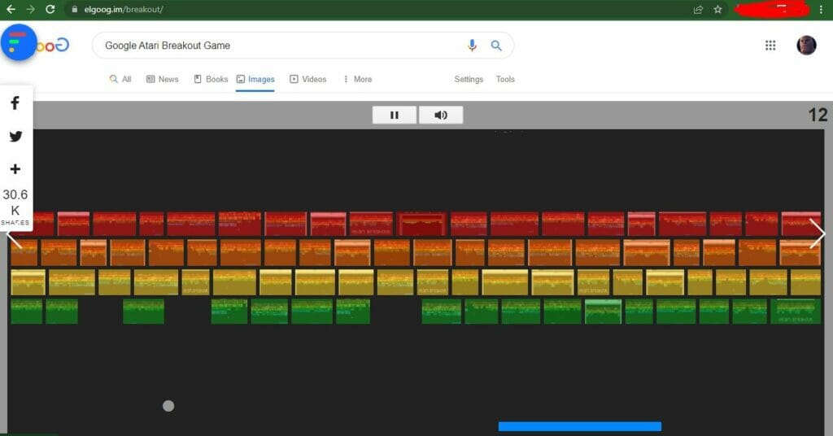Open the user profile avatar
This screenshot has height=436, width=833.
[806, 46]
